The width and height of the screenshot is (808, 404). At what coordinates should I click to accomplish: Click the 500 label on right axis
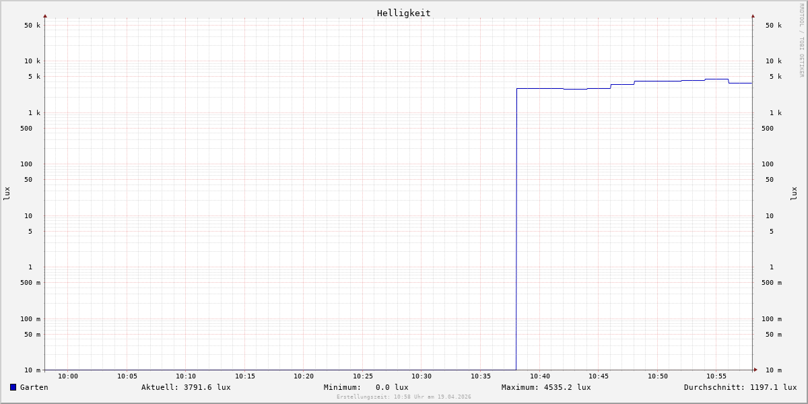(x=768, y=129)
